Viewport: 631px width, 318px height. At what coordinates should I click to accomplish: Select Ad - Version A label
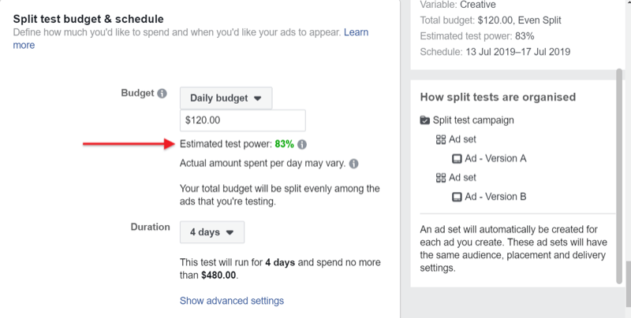coord(495,158)
